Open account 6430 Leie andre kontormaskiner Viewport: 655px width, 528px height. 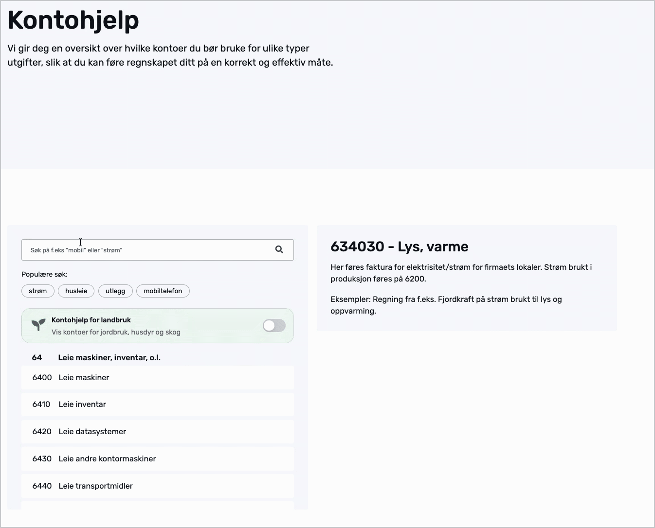coord(158,459)
